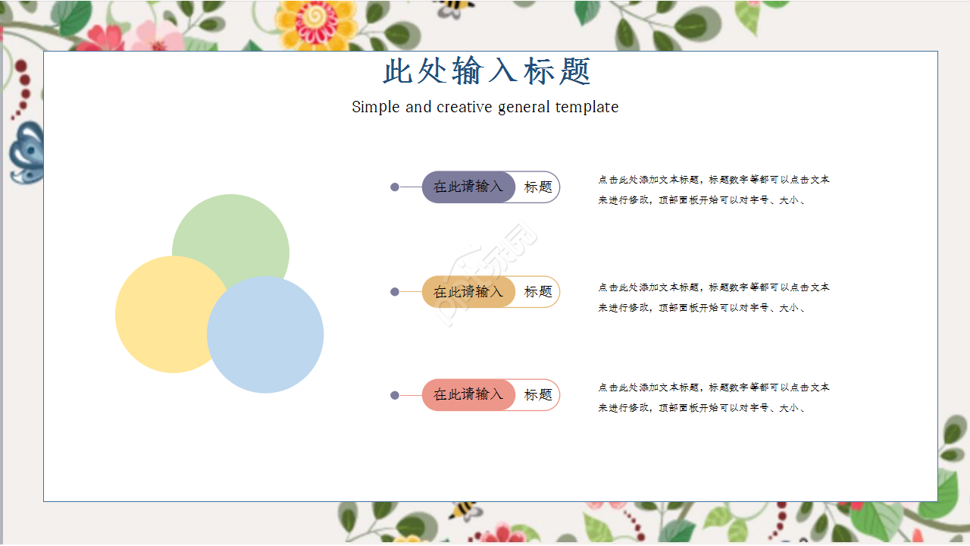Open the 标题 label next to orange pill
The image size is (970, 546).
pyautogui.click(x=537, y=291)
